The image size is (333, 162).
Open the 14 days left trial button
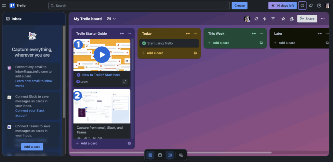click(x=283, y=6)
